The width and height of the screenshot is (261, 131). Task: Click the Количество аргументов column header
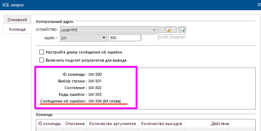point(113,124)
